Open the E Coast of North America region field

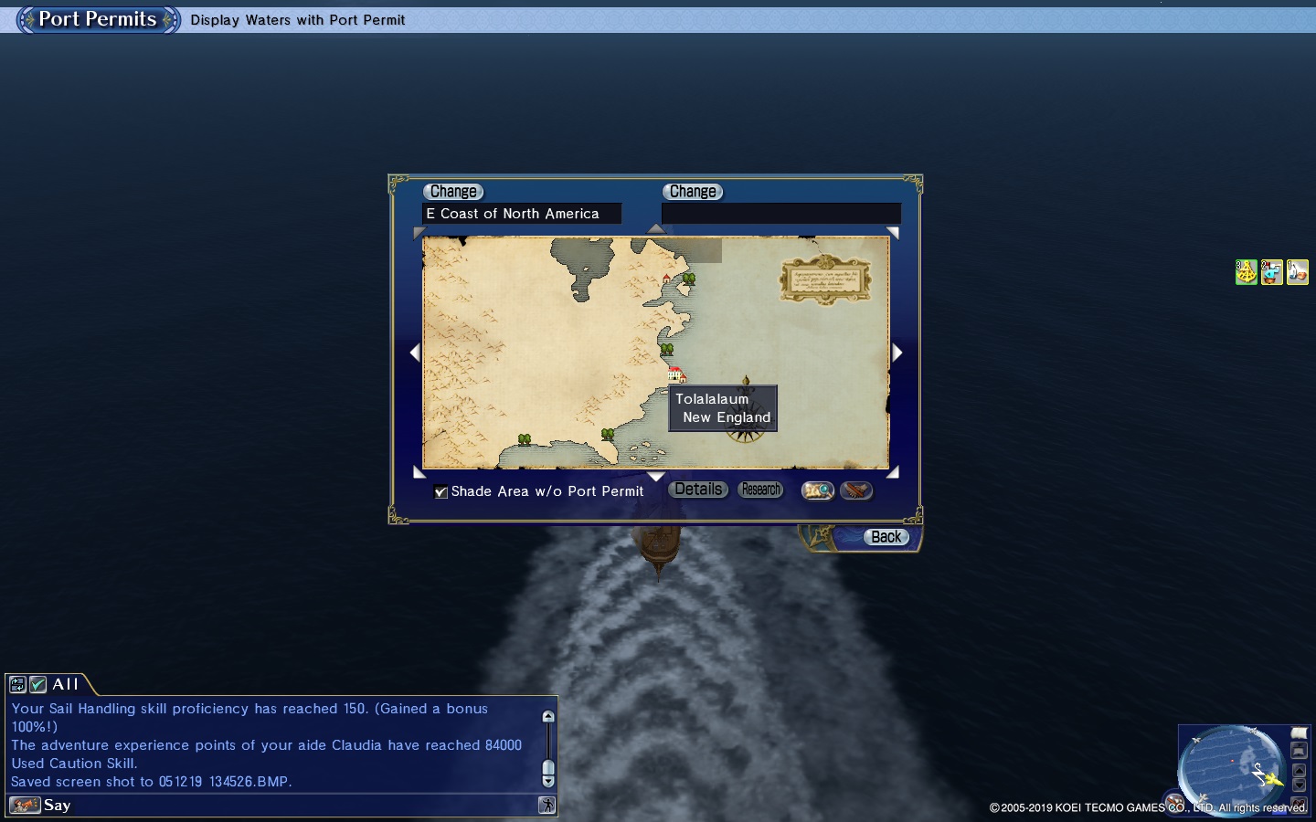pos(522,214)
